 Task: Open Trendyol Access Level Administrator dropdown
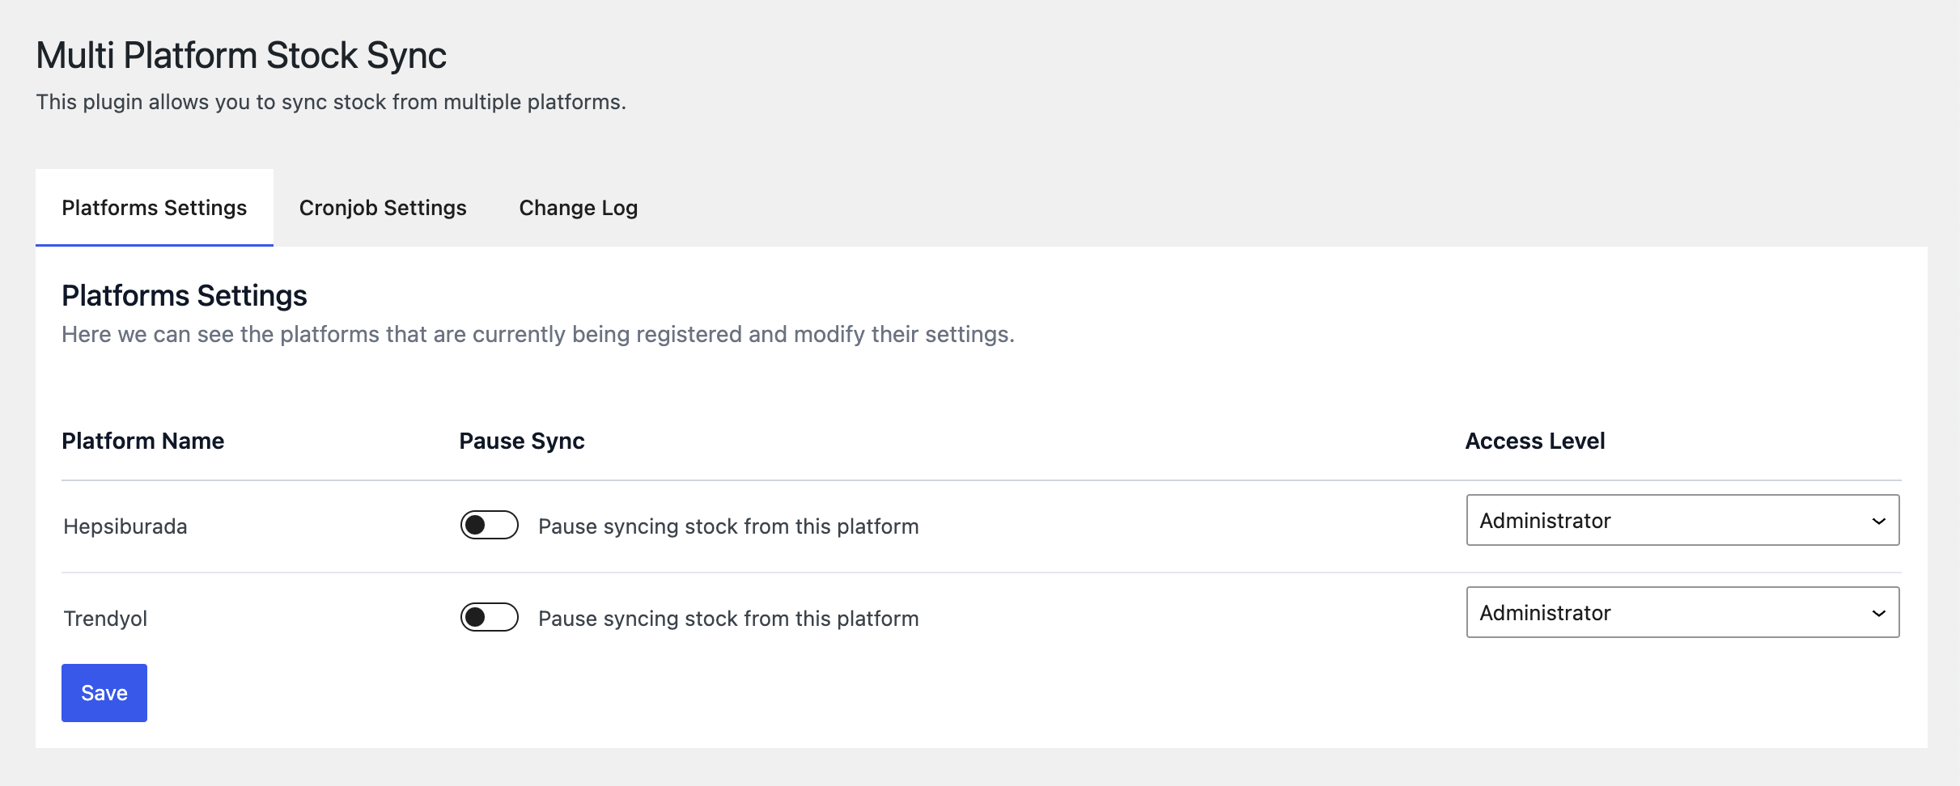click(x=1682, y=612)
